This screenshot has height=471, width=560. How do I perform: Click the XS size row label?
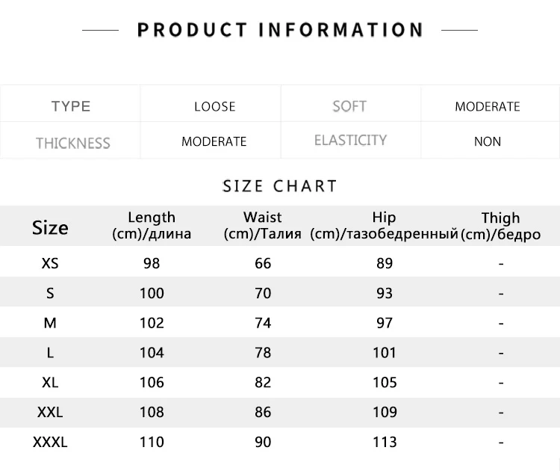[50, 264]
